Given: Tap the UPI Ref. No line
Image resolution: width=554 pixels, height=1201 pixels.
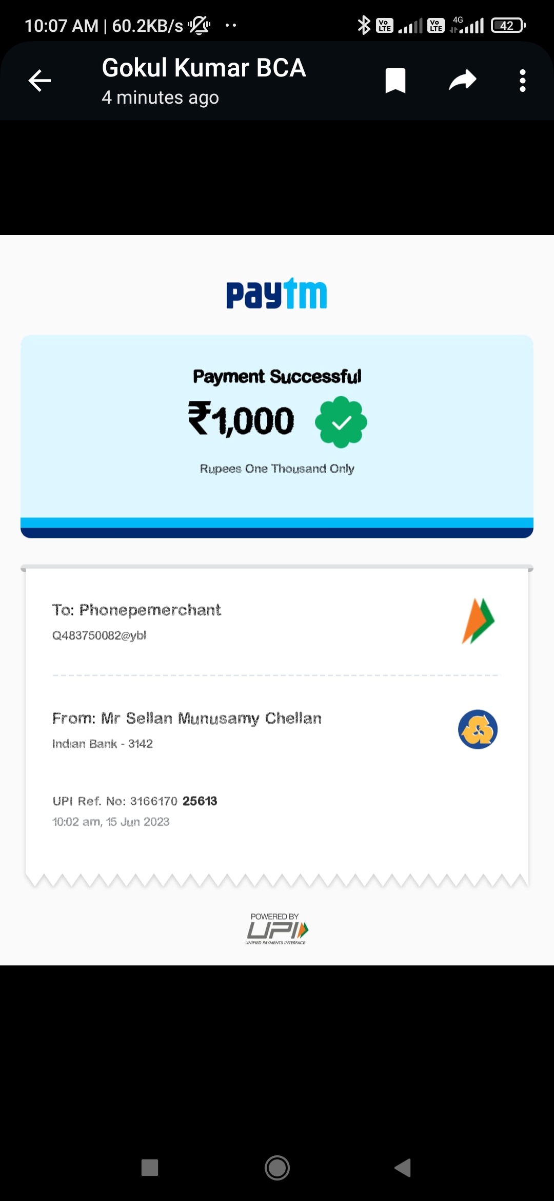Looking at the screenshot, I should click(x=135, y=801).
